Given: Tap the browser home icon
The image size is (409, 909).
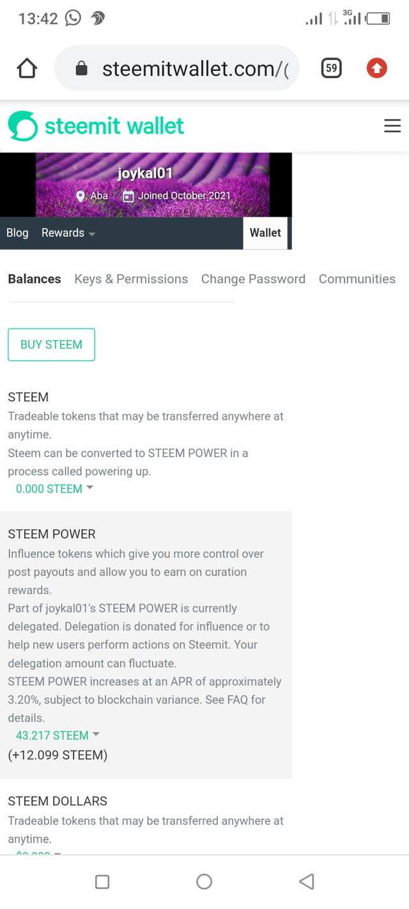Looking at the screenshot, I should coord(27,68).
